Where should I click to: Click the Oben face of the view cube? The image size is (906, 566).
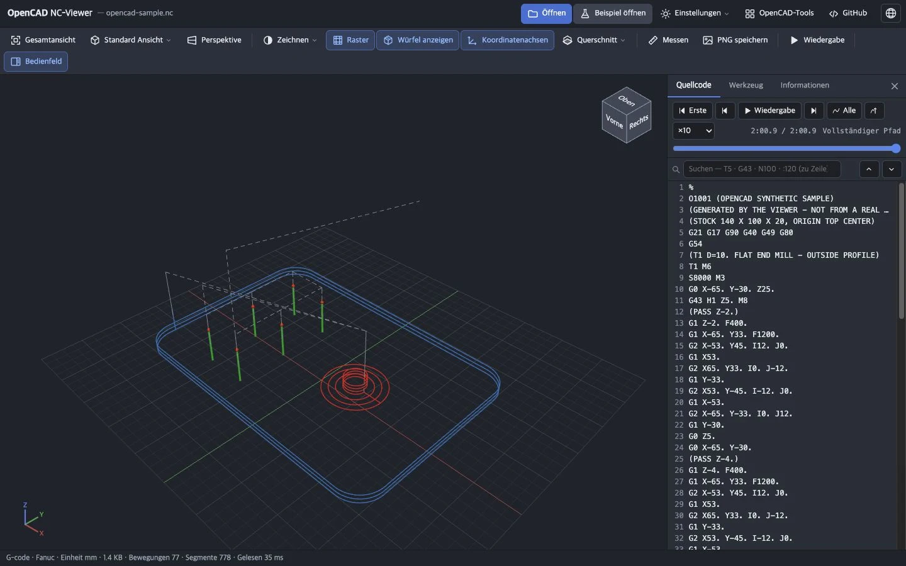click(x=626, y=100)
